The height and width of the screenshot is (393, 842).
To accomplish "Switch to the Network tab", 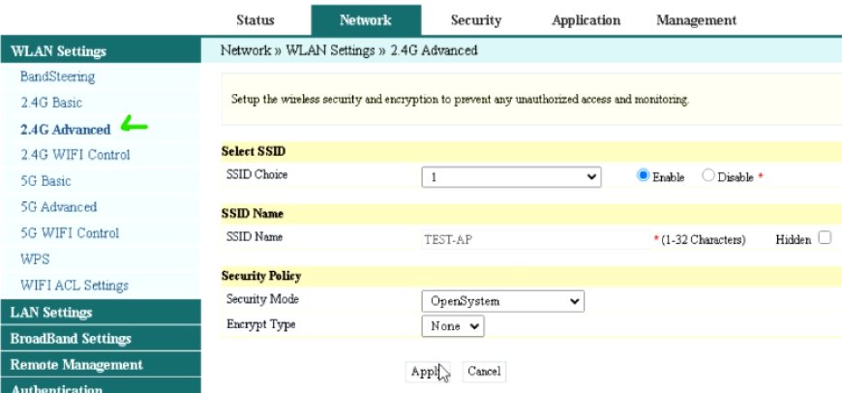I will coord(366,20).
